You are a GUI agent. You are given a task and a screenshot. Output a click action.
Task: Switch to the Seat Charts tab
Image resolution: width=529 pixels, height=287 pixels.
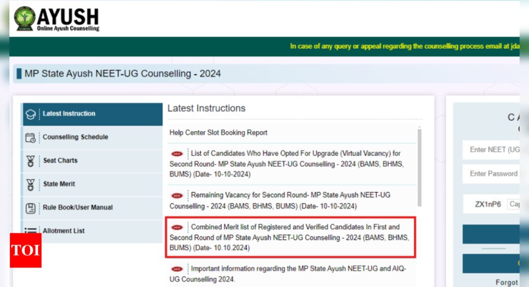click(92, 161)
